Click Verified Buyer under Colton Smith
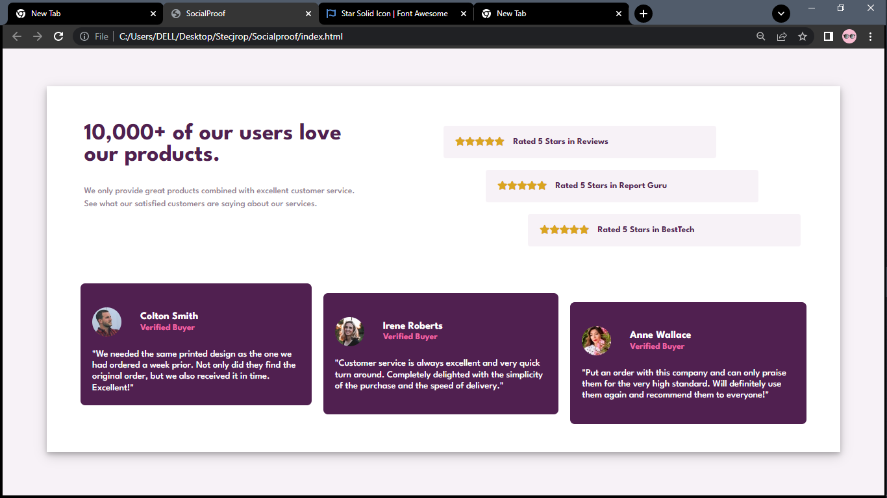This screenshot has width=887, height=498. click(x=168, y=327)
